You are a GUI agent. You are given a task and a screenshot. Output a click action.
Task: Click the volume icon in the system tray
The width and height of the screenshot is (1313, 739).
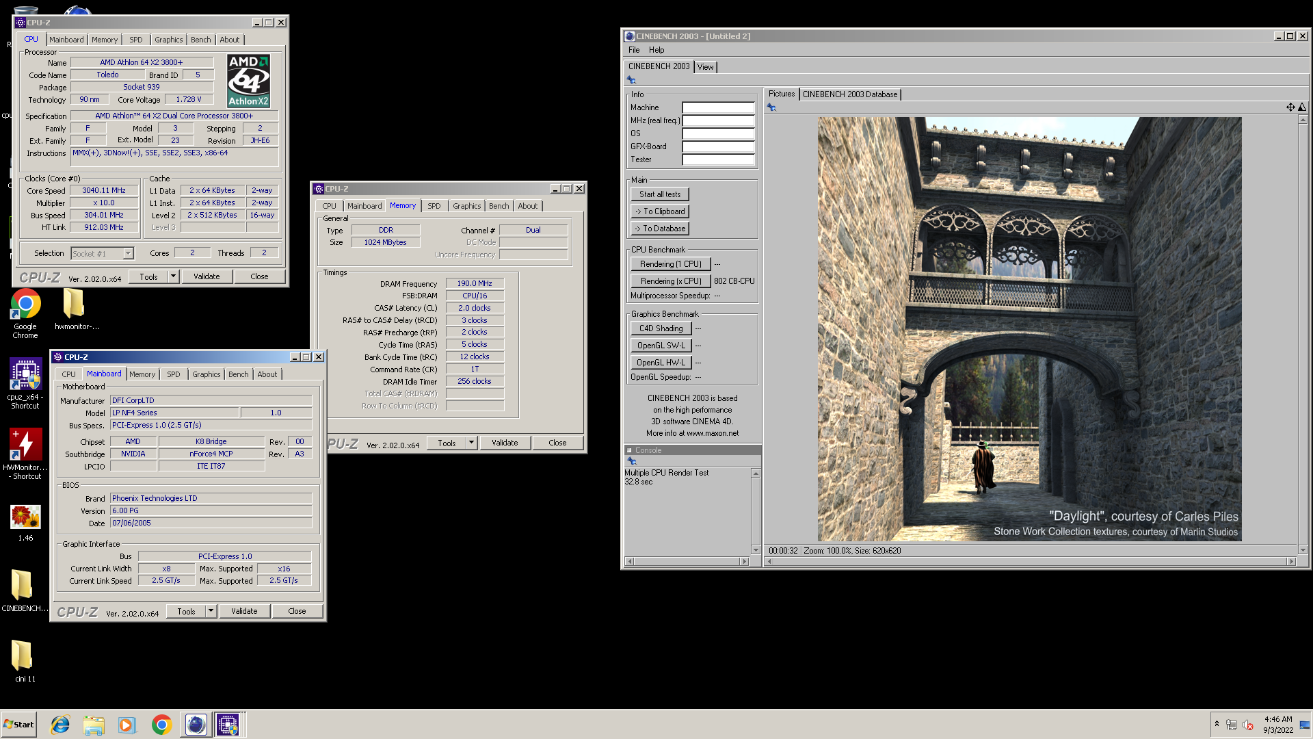1247,725
